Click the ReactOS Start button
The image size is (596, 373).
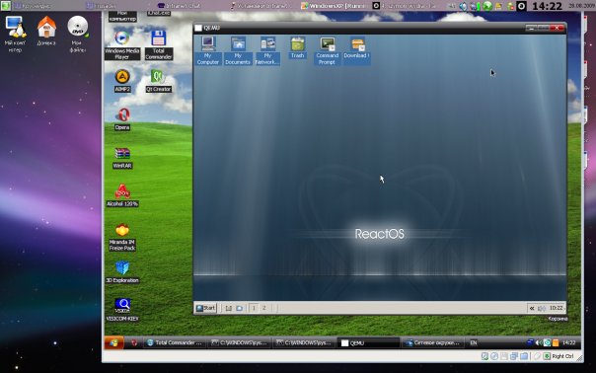tap(205, 308)
